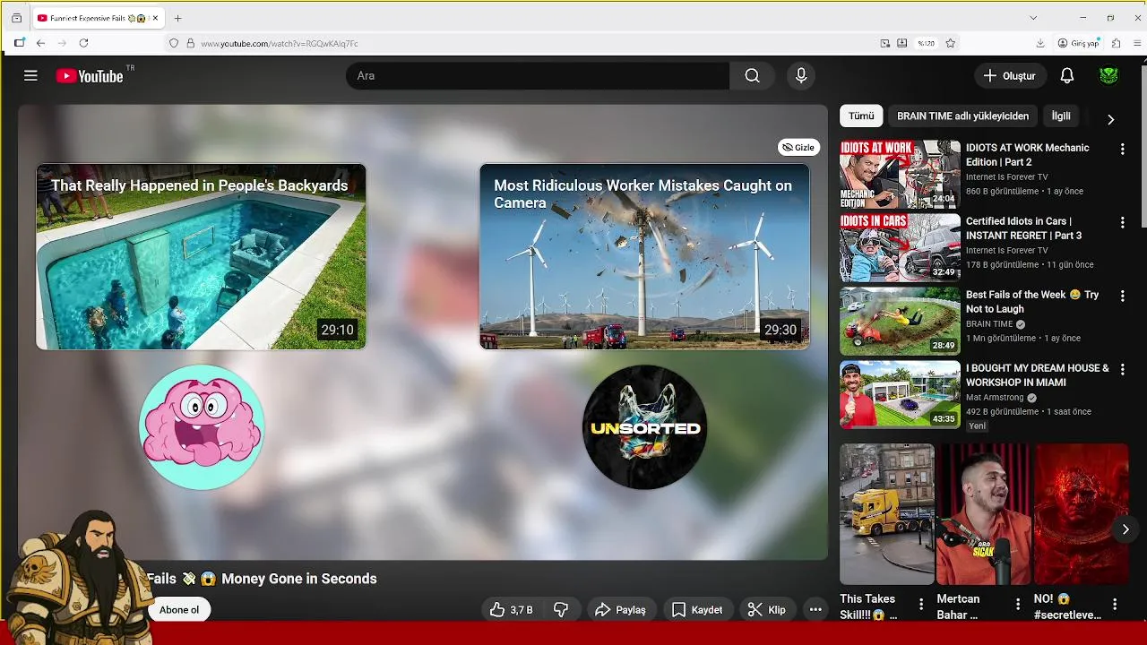
Task: Open browser downloads panel
Action: coord(1040,43)
